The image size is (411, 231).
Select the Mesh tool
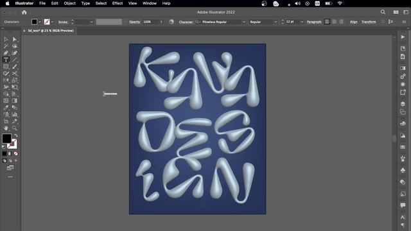tap(6, 101)
